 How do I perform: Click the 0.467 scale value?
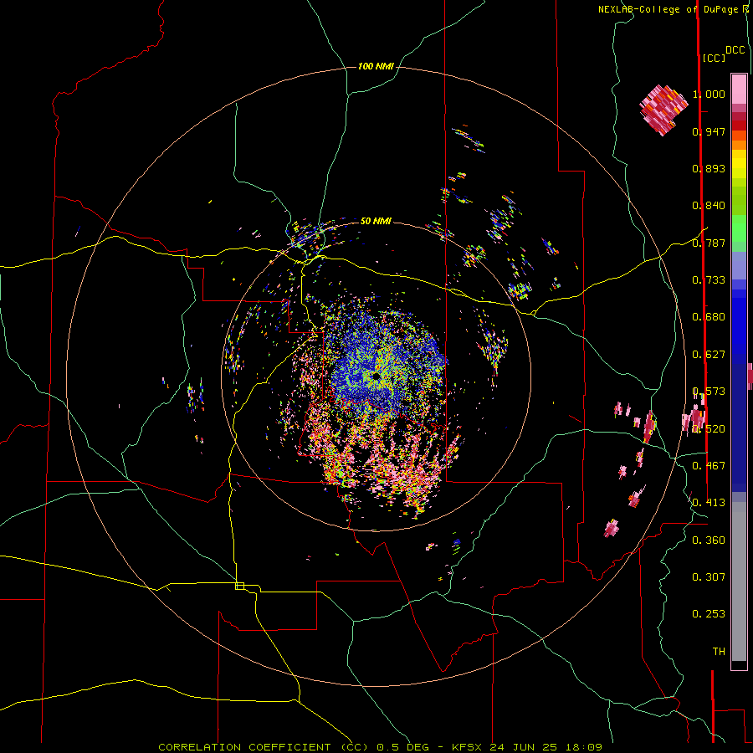click(709, 466)
